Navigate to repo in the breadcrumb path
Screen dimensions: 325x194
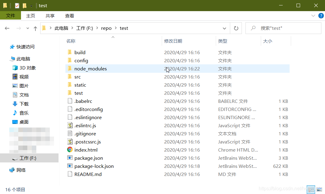point(106,28)
